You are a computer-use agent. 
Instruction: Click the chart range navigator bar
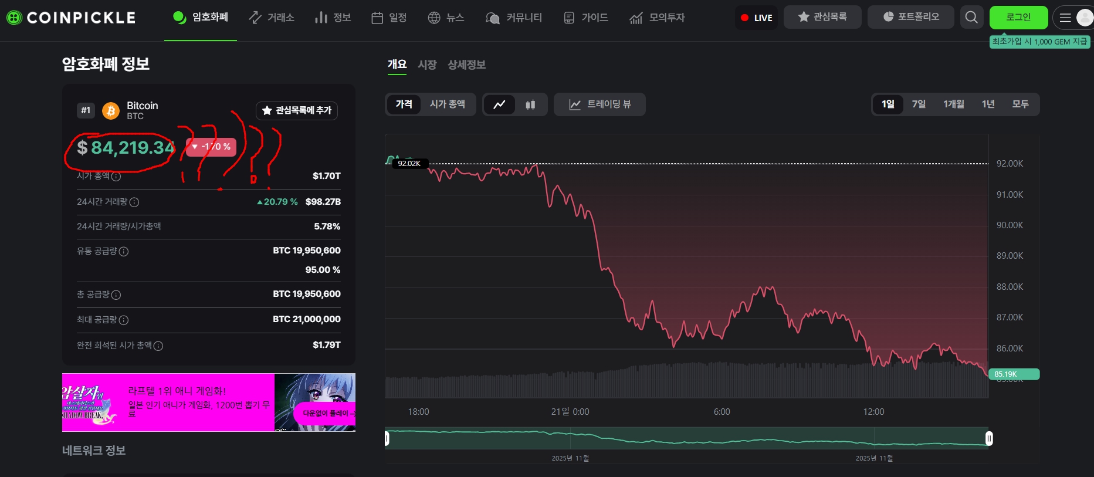(688, 438)
